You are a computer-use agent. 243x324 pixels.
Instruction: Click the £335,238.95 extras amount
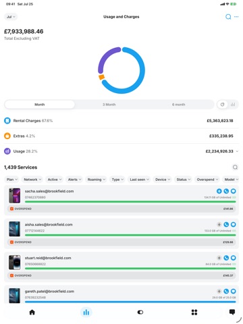pos(221,136)
